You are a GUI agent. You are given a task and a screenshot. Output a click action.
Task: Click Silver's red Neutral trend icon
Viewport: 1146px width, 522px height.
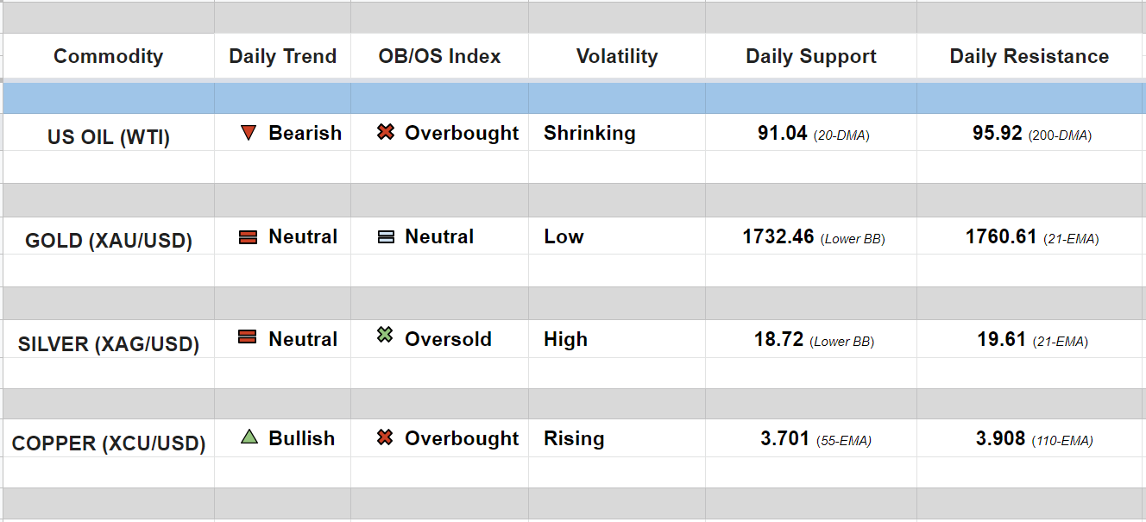click(x=249, y=338)
